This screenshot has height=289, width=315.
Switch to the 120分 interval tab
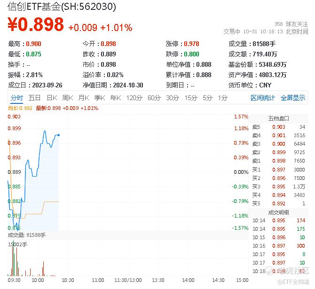[134, 98]
